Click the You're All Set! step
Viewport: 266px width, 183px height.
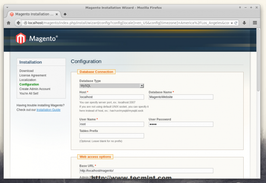pos(29,93)
